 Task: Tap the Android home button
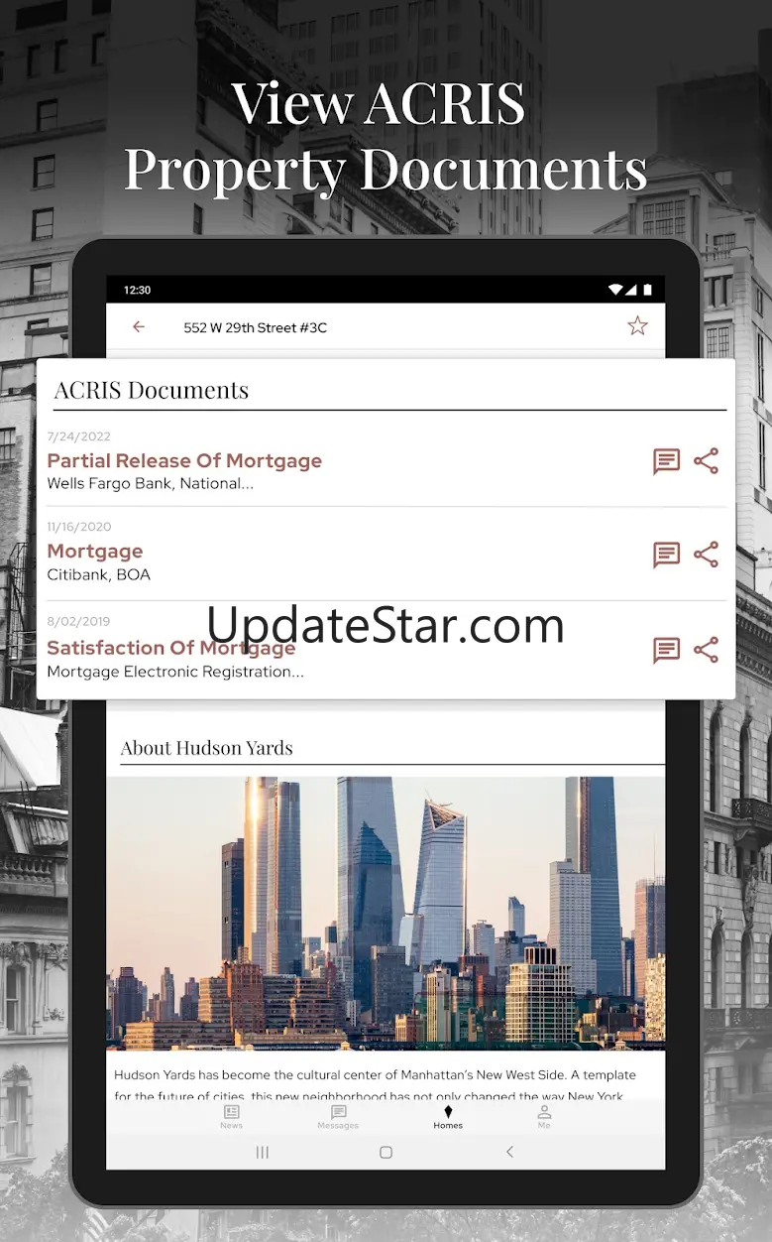386,1152
